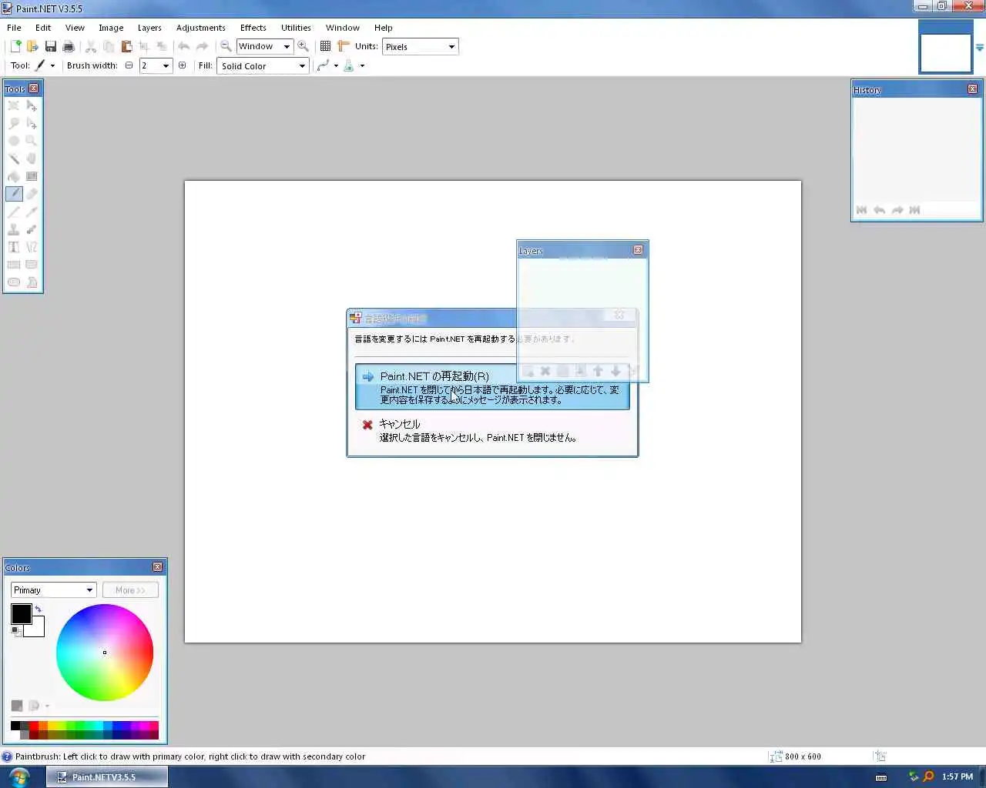Open the Primary color selector dropdown
This screenshot has height=788, width=986.
53,590
